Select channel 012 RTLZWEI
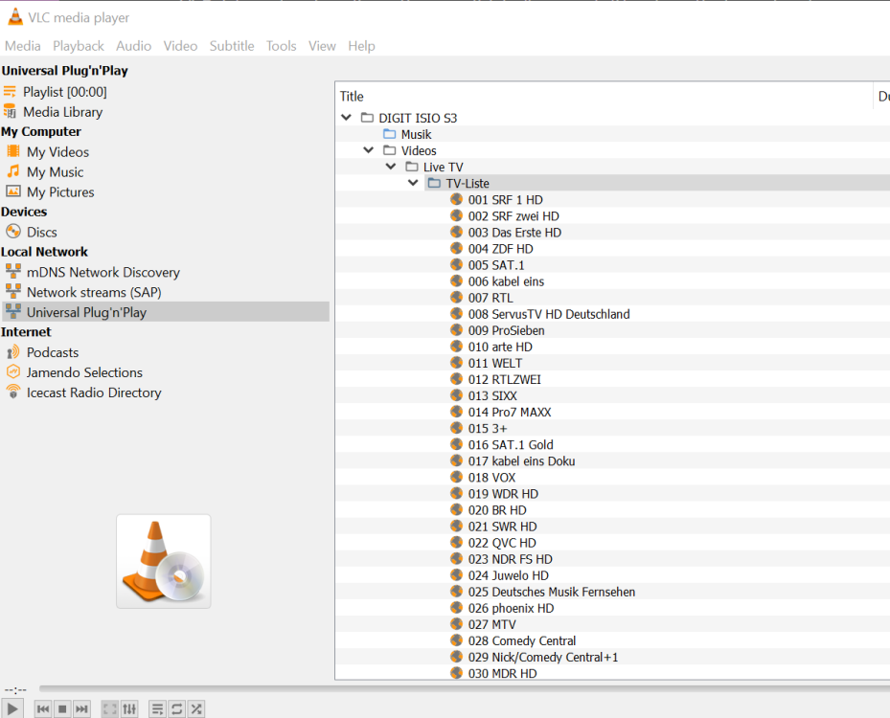Image resolution: width=890 pixels, height=718 pixels. pyautogui.click(x=504, y=379)
